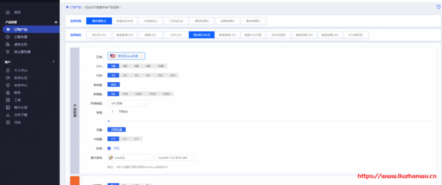
Task: Expand the VPC网络 network type dropdown
Action: (x=130, y=103)
